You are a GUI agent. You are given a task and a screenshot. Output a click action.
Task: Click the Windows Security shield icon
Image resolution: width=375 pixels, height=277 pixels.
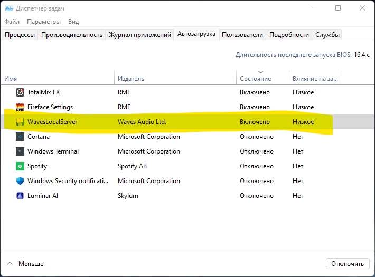click(x=20, y=181)
